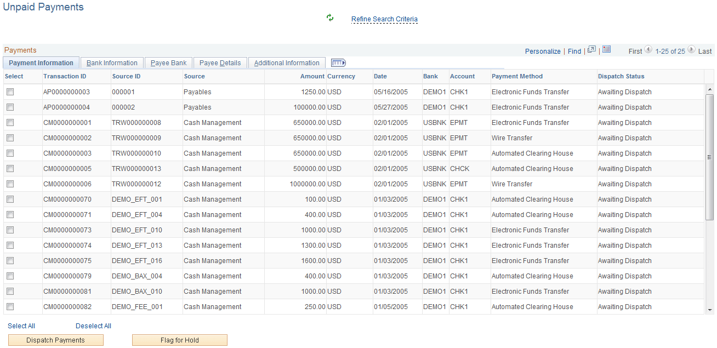Open the Payee Bank tab
This screenshot has height=348, width=717.
coord(168,62)
